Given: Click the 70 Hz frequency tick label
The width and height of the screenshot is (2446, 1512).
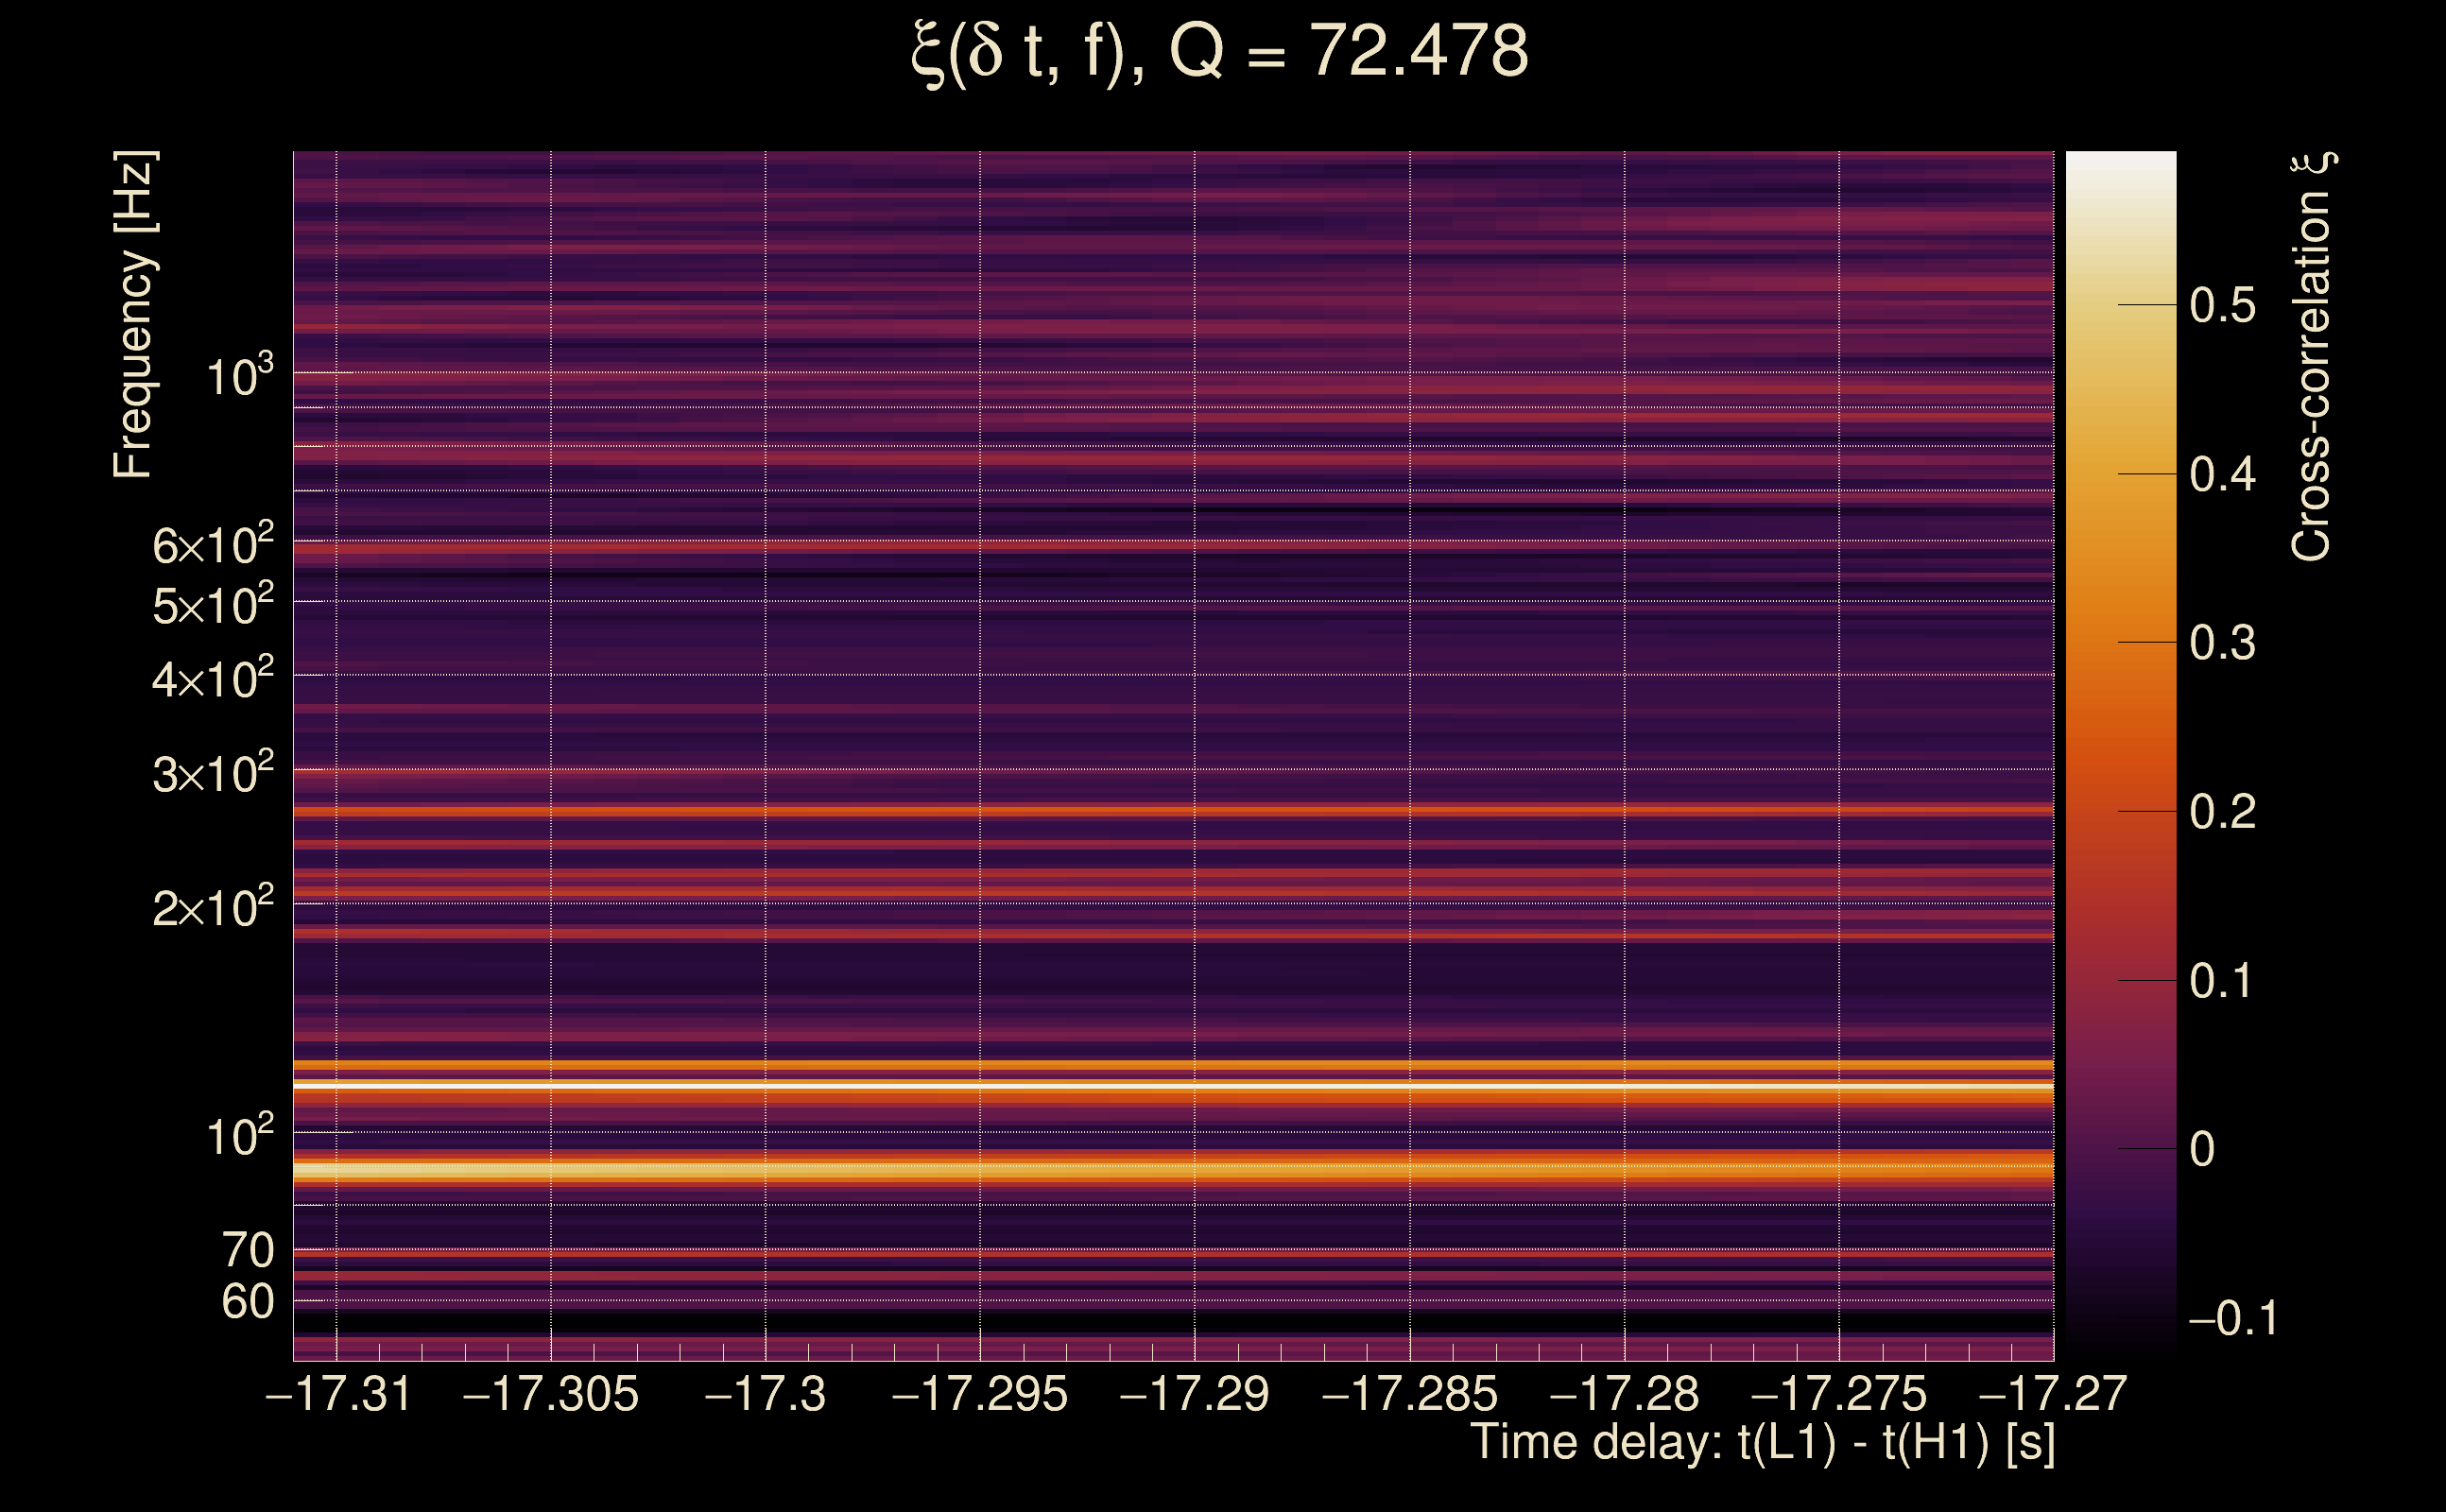Looking at the screenshot, I should pyautogui.click(x=248, y=1250).
